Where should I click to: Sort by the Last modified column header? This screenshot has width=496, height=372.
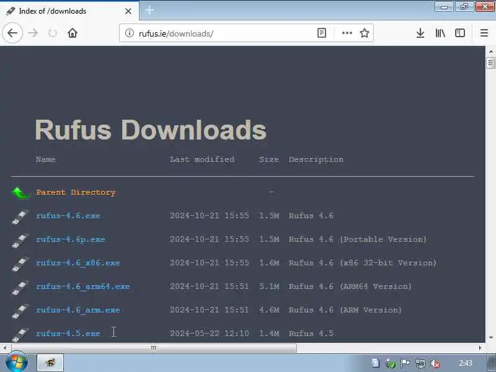202,159
